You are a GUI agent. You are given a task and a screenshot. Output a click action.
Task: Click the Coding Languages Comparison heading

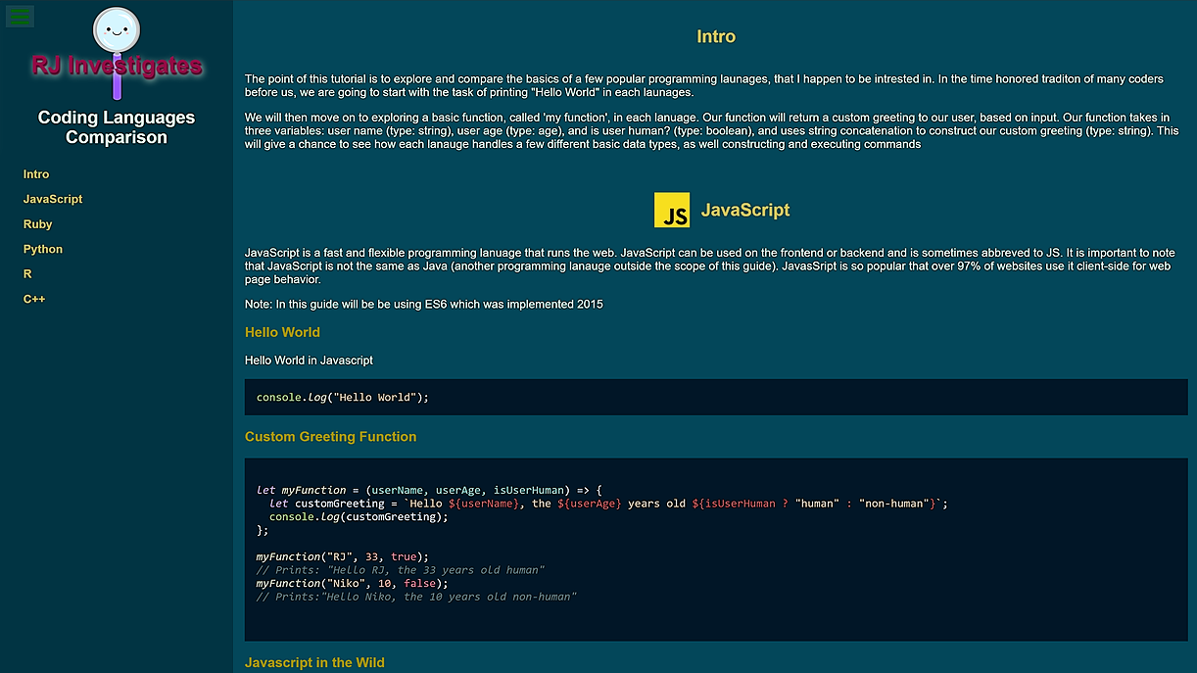click(x=117, y=127)
